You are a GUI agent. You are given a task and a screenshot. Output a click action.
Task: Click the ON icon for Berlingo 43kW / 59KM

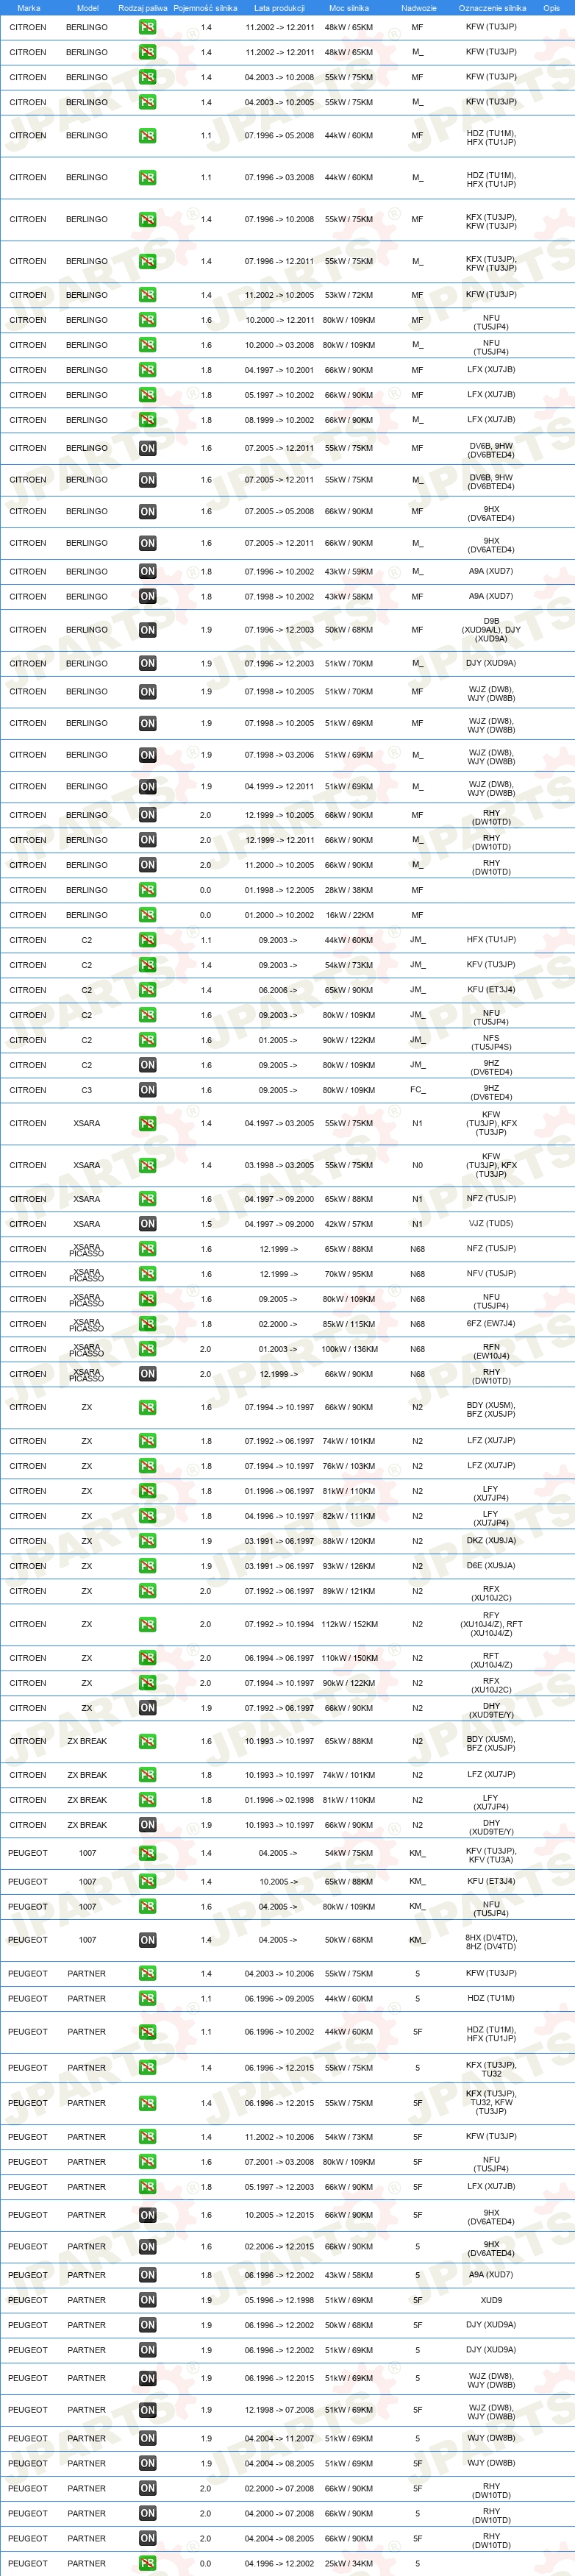coord(147,572)
